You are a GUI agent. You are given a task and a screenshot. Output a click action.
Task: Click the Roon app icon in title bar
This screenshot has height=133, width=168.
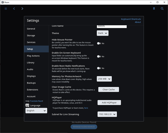click(x=2, y=2)
